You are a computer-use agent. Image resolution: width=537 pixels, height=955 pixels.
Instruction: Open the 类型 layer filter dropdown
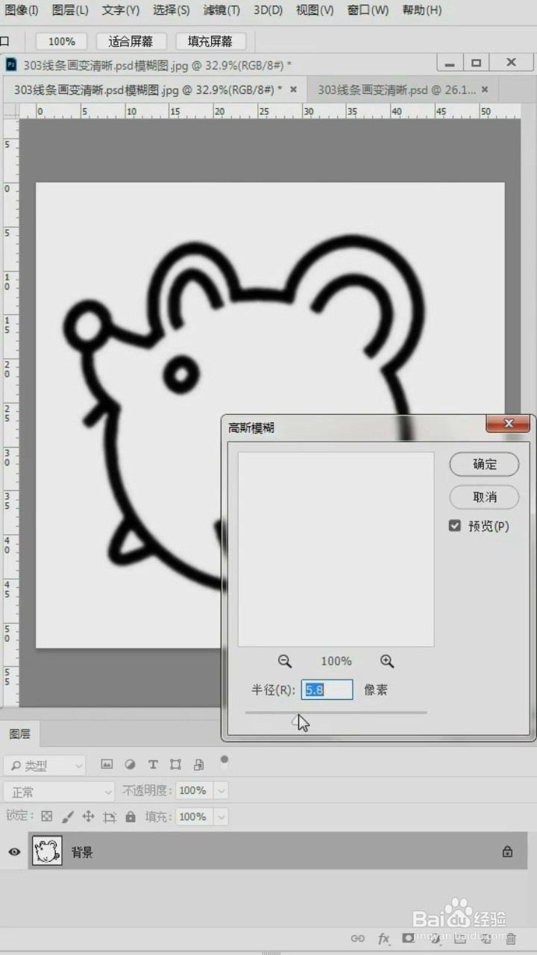click(x=45, y=765)
